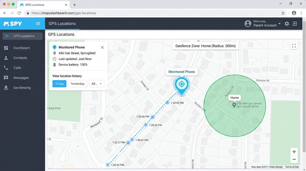Go back using GPS Locations arrow
The image size is (306, 171).
(x=7, y=36)
